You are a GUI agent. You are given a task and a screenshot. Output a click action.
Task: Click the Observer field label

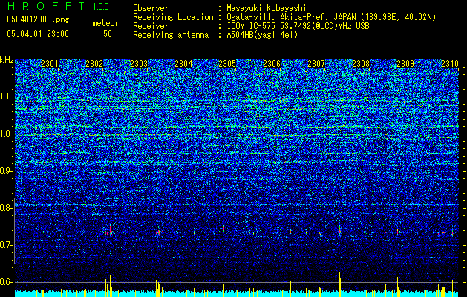[x=151, y=8]
